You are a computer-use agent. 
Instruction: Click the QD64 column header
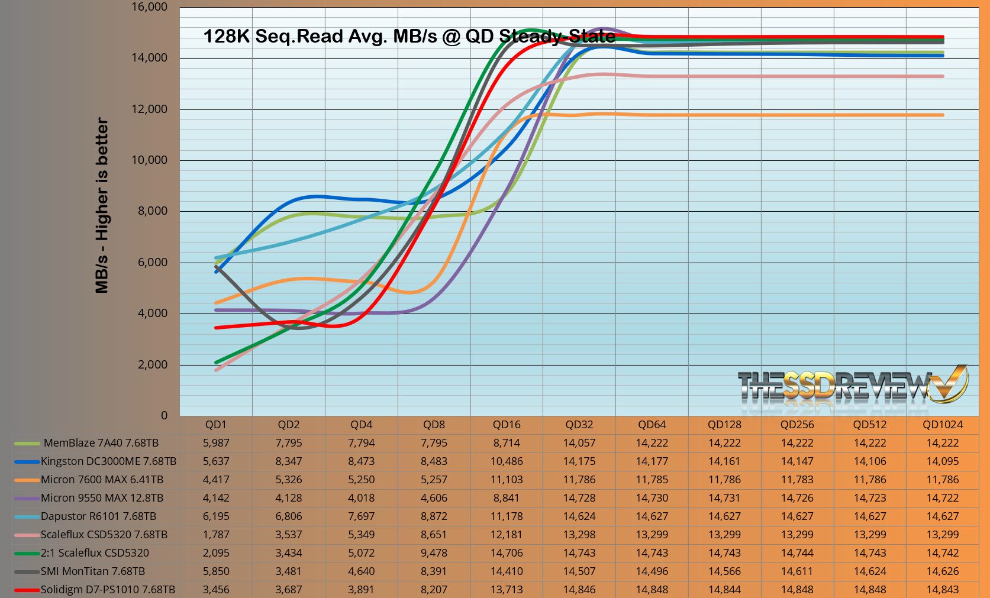(x=652, y=425)
